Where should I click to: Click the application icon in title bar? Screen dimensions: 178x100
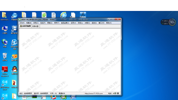(x=20, y=19)
